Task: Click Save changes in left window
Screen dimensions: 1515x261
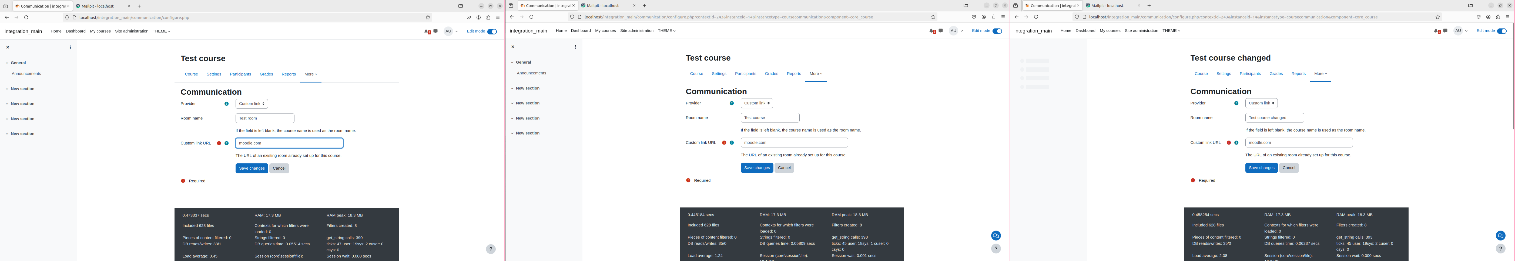Action: [x=252, y=168]
